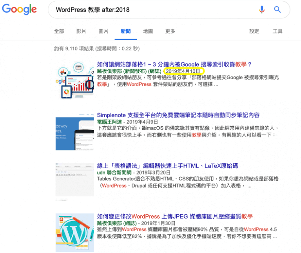Open the 更多 menu
Screen dimensions: 301x253
[x=170, y=31]
